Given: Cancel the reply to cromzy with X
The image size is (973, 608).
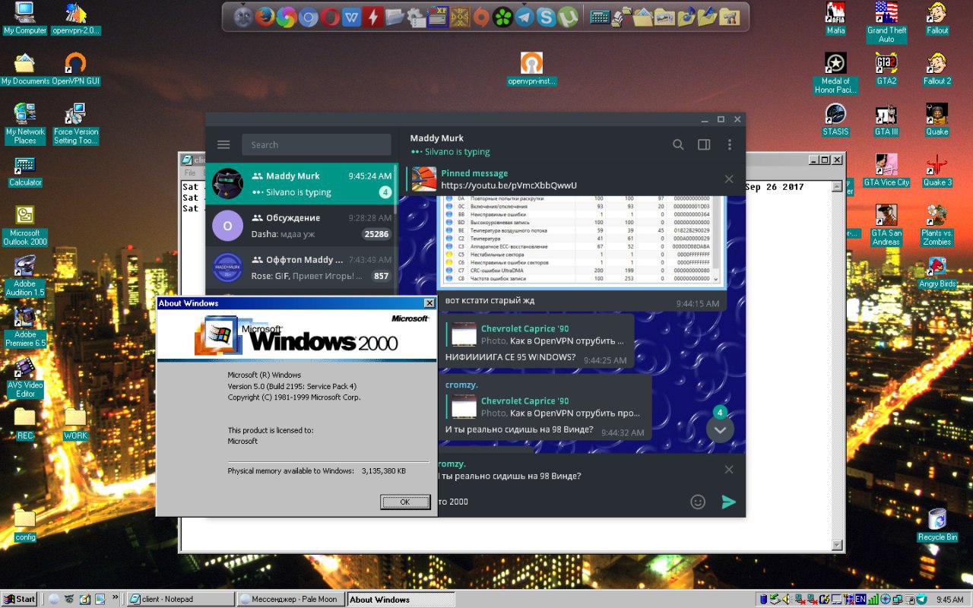Looking at the screenshot, I should (729, 470).
